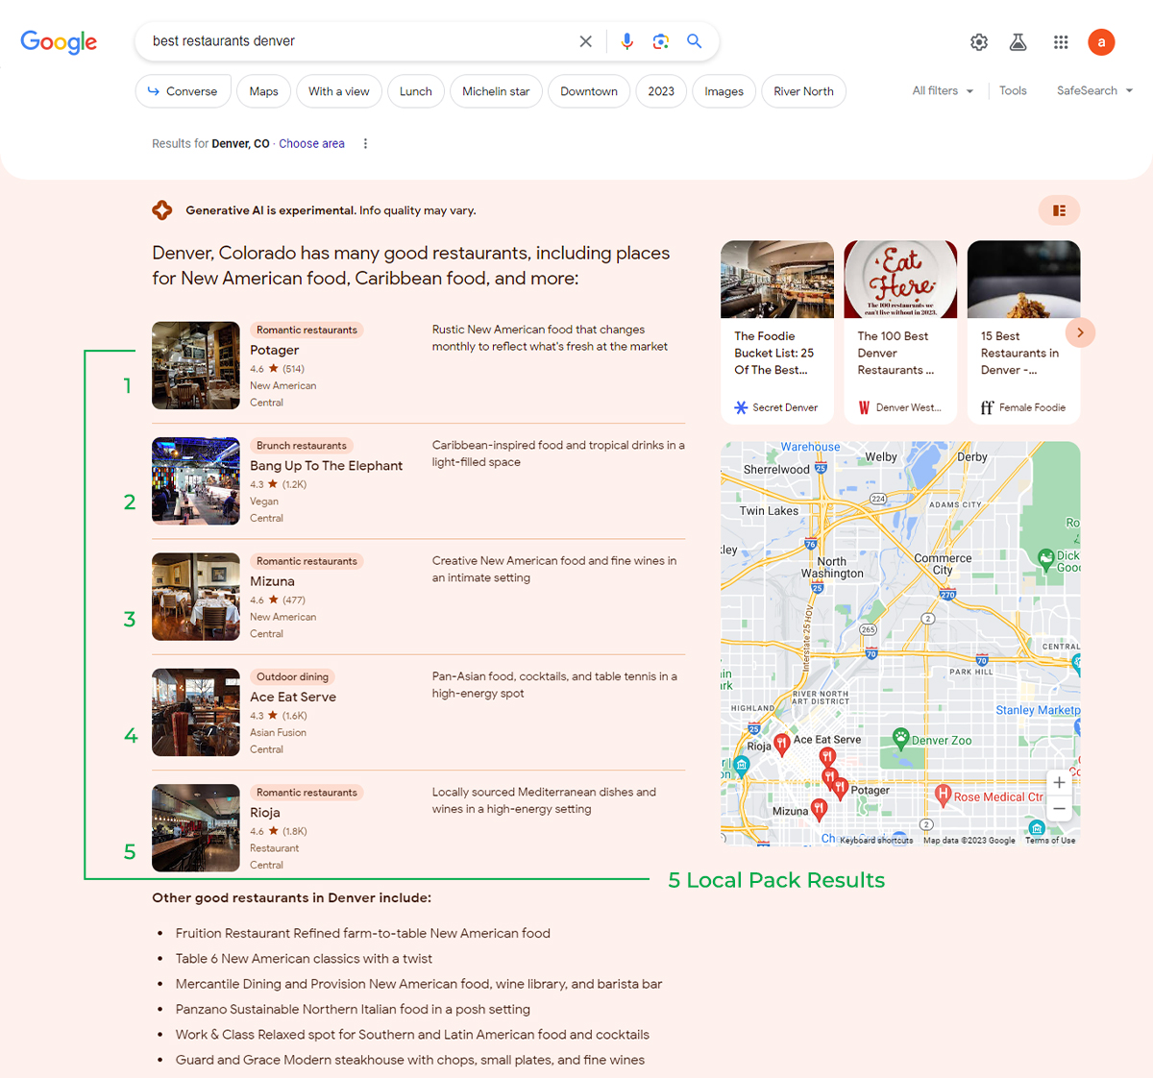Click the Female Foodie source icon

click(x=987, y=407)
